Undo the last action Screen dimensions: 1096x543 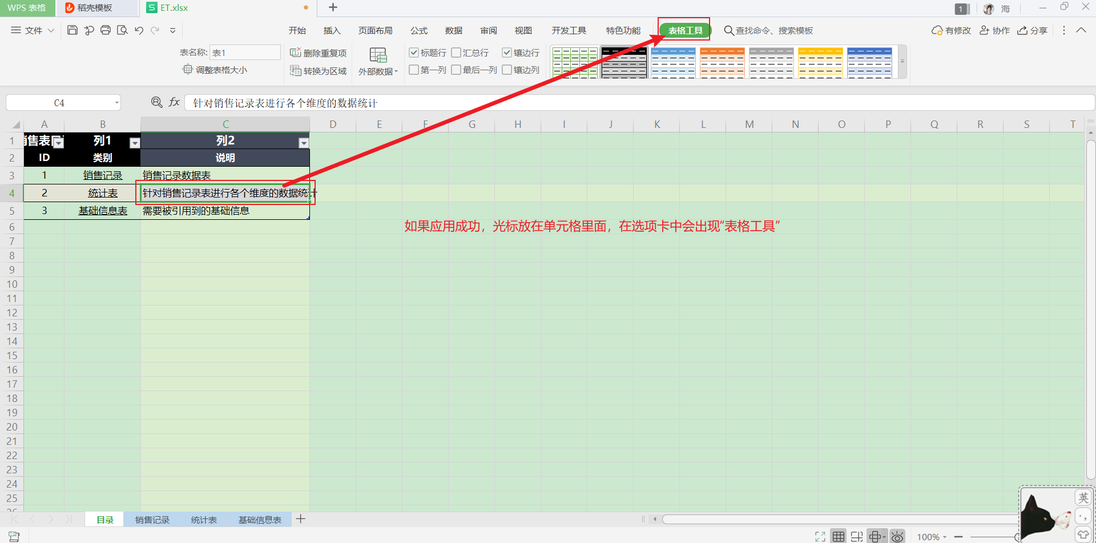tap(139, 30)
